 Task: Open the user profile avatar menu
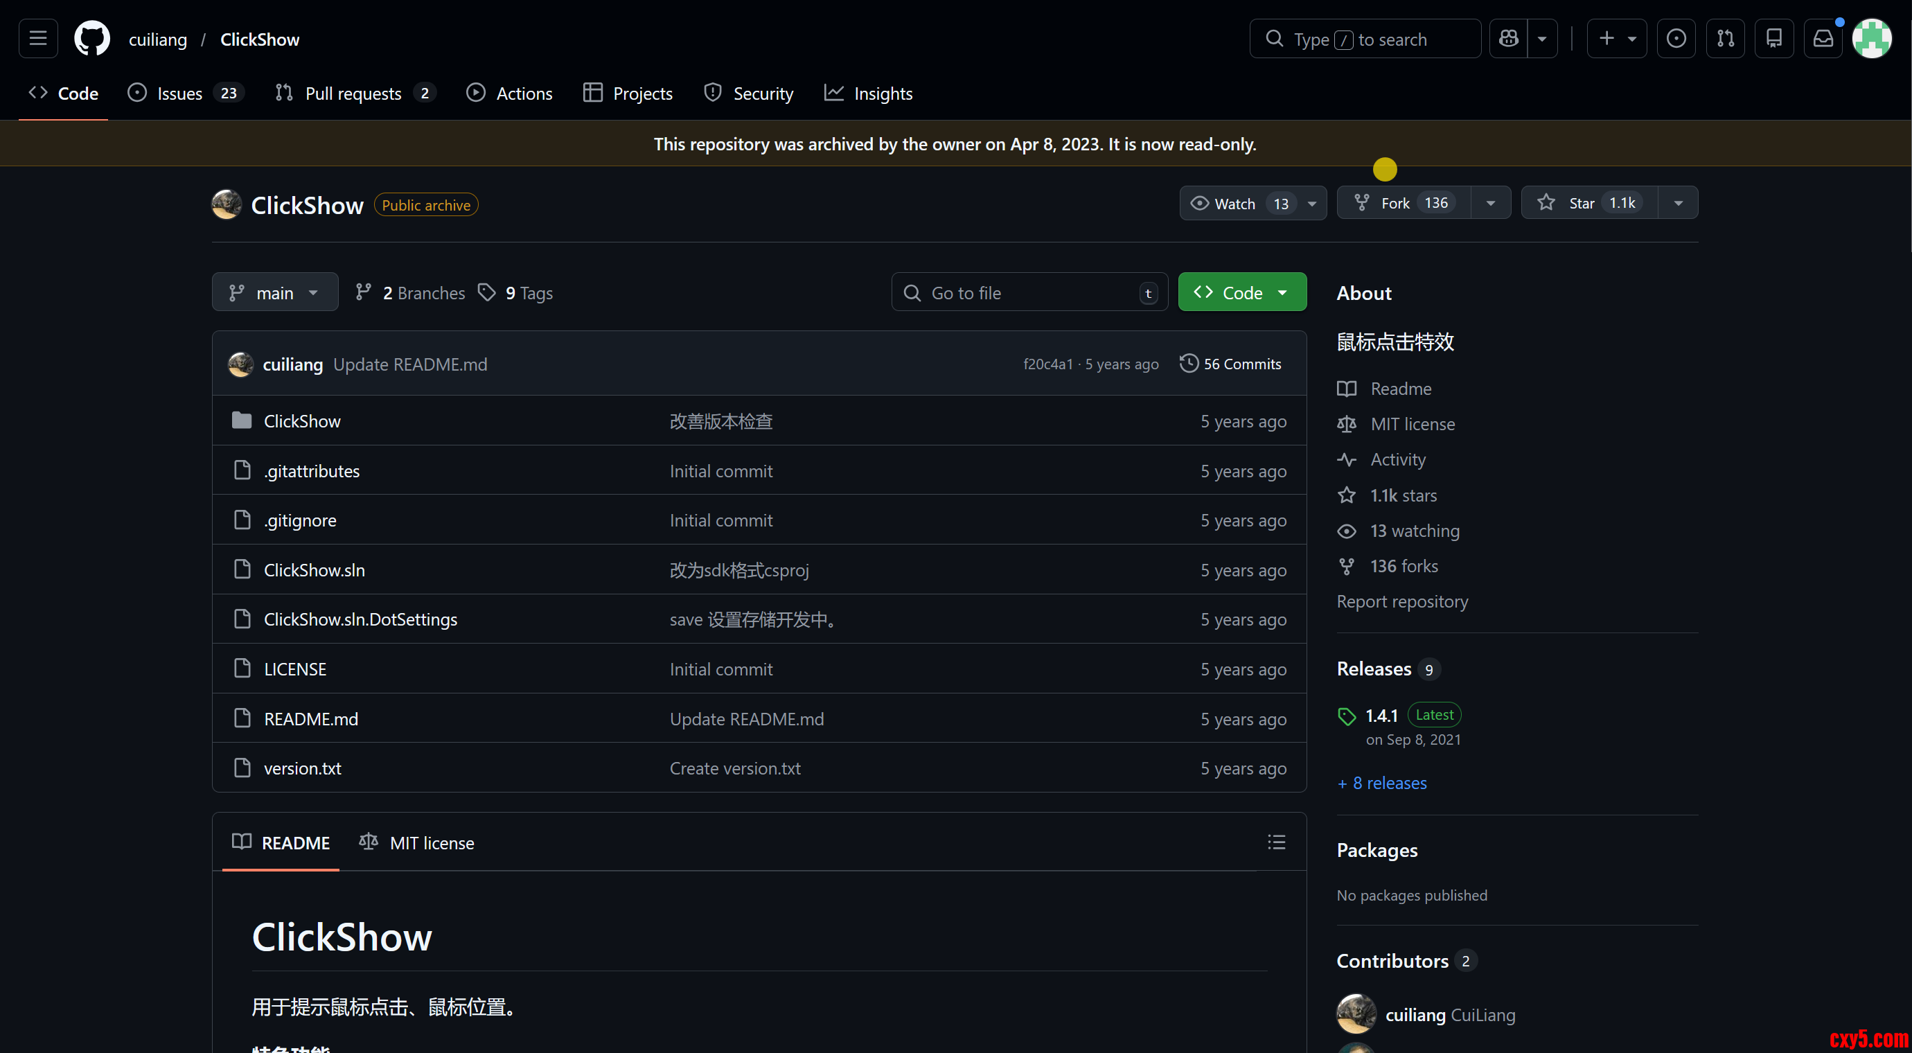pos(1871,39)
